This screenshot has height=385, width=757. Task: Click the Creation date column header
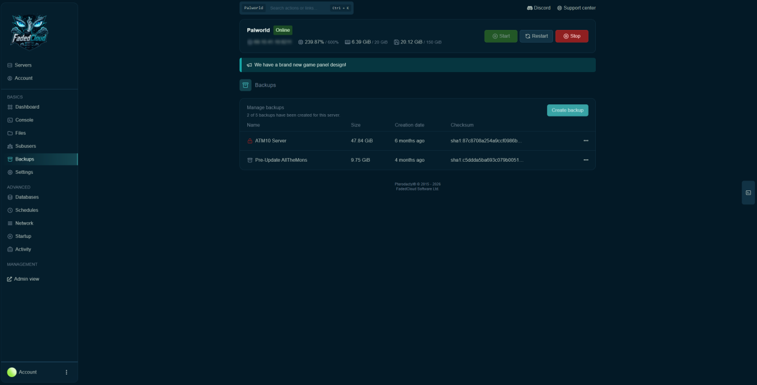tap(410, 125)
